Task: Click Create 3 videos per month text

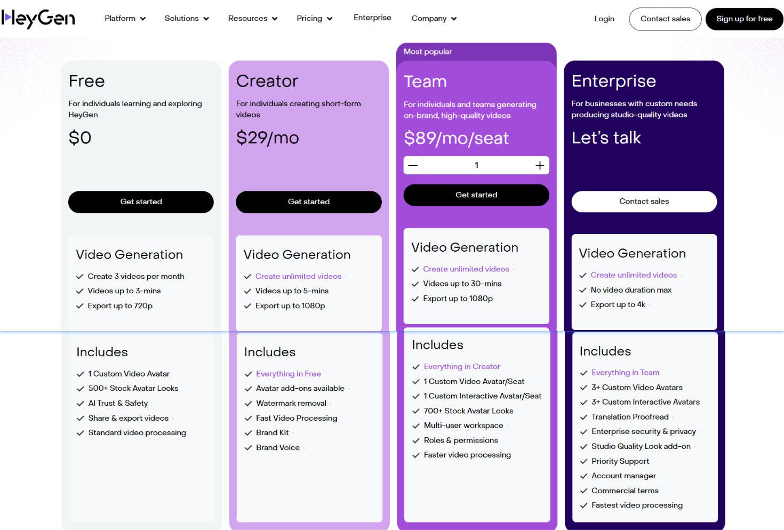Action: [136, 276]
